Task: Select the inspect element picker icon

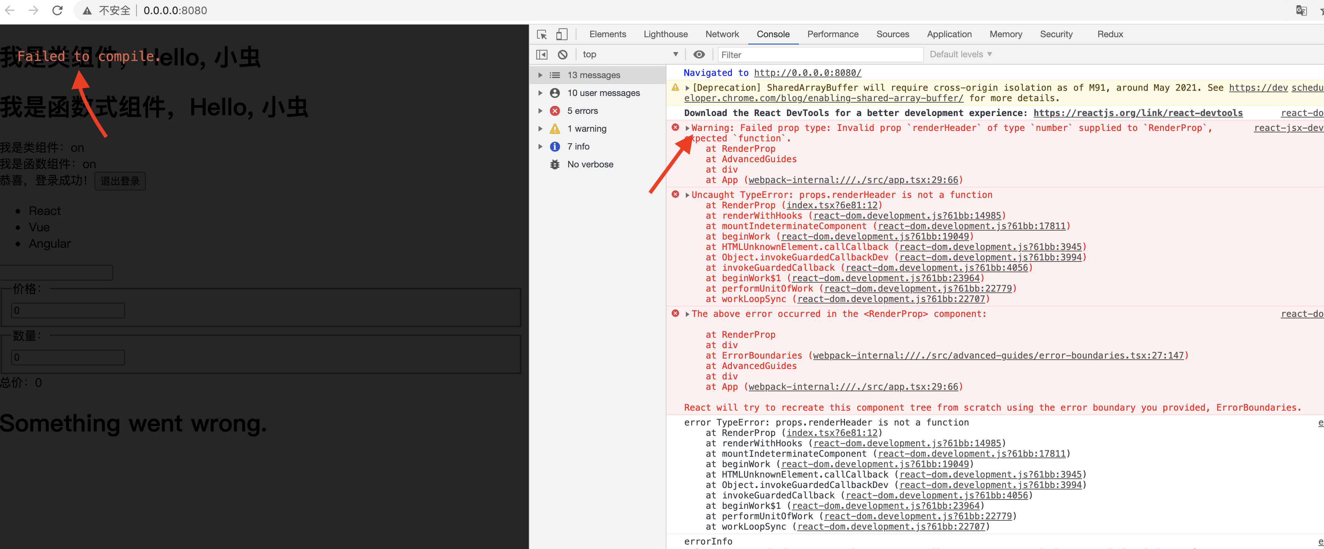Action: 542,35
